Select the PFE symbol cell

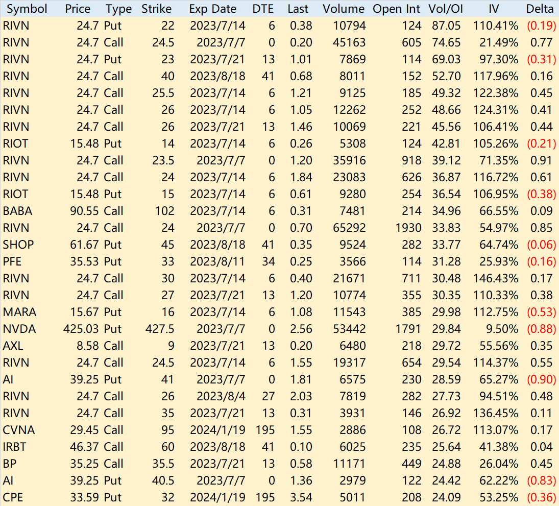tap(12, 261)
